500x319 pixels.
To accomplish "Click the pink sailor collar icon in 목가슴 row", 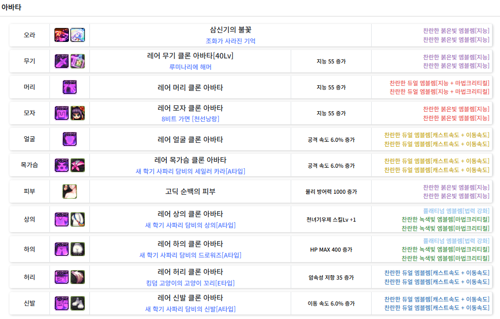I will 77,165.
